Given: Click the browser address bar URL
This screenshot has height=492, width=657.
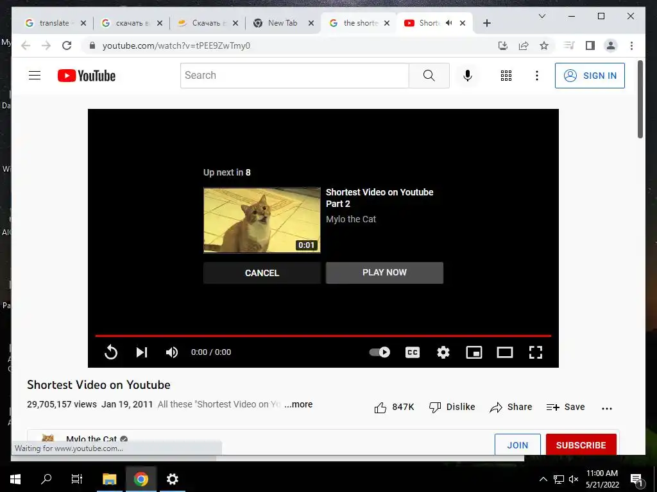Looking at the screenshot, I should point(176,45).
